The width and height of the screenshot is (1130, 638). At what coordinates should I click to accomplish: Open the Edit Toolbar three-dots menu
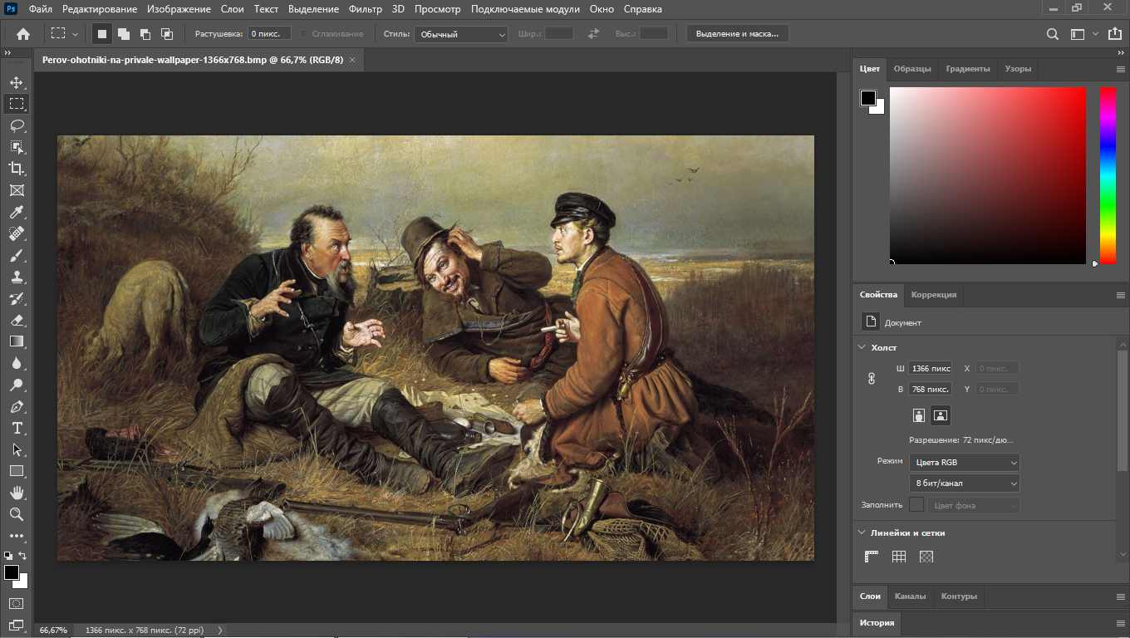tap(17, 536)
